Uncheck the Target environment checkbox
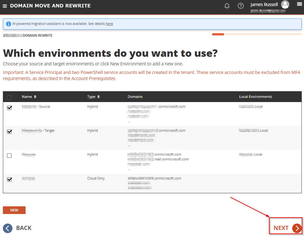This screenshot has width=304, height=236. click(9, 132)
